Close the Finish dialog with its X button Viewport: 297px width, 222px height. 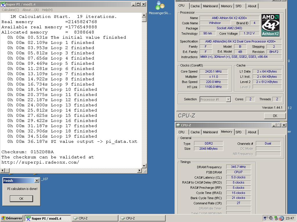coord(37,181)
